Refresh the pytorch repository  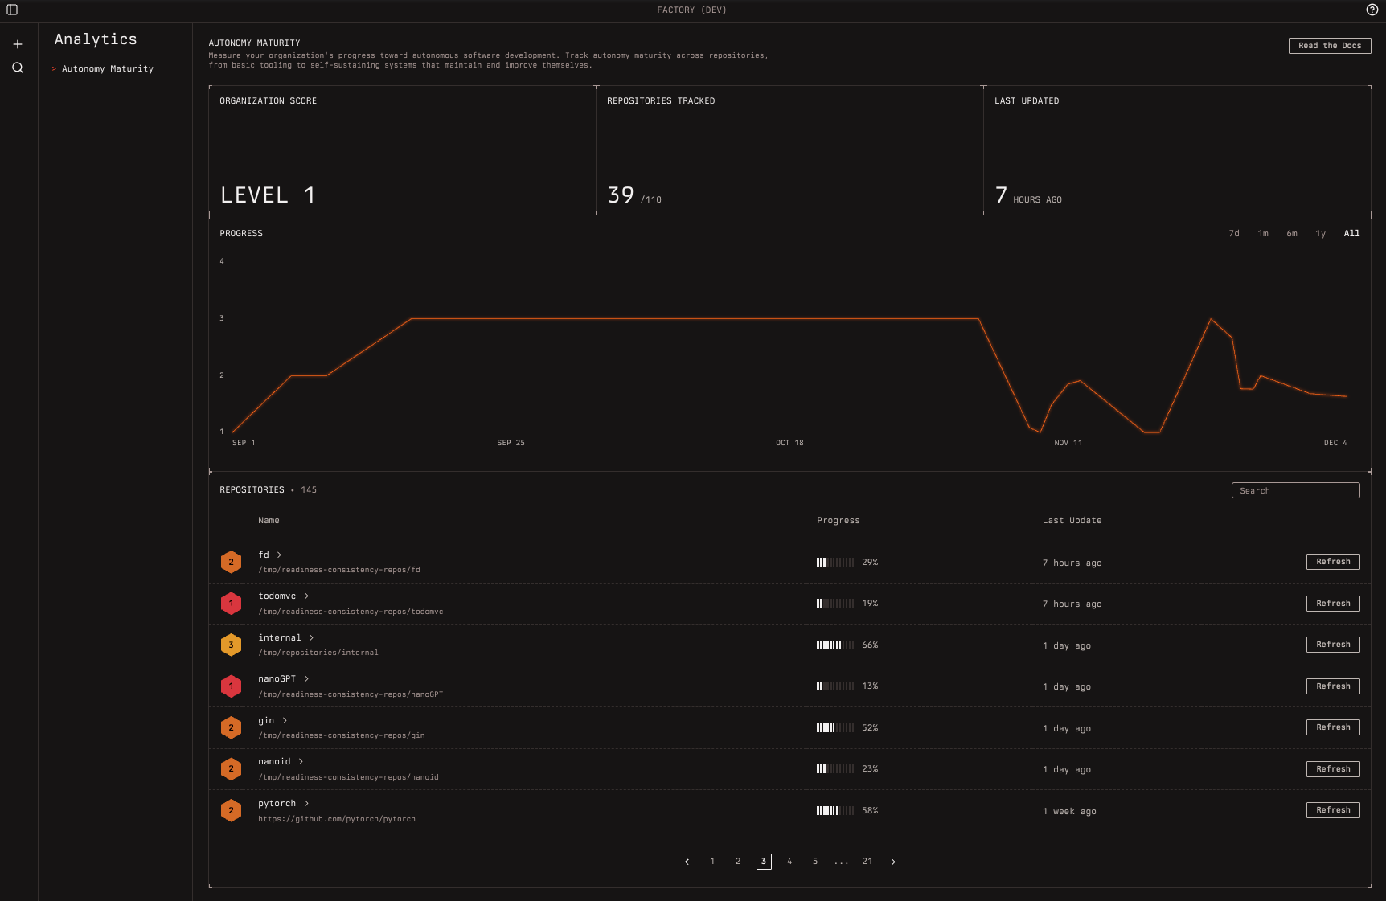(1333, 810)
